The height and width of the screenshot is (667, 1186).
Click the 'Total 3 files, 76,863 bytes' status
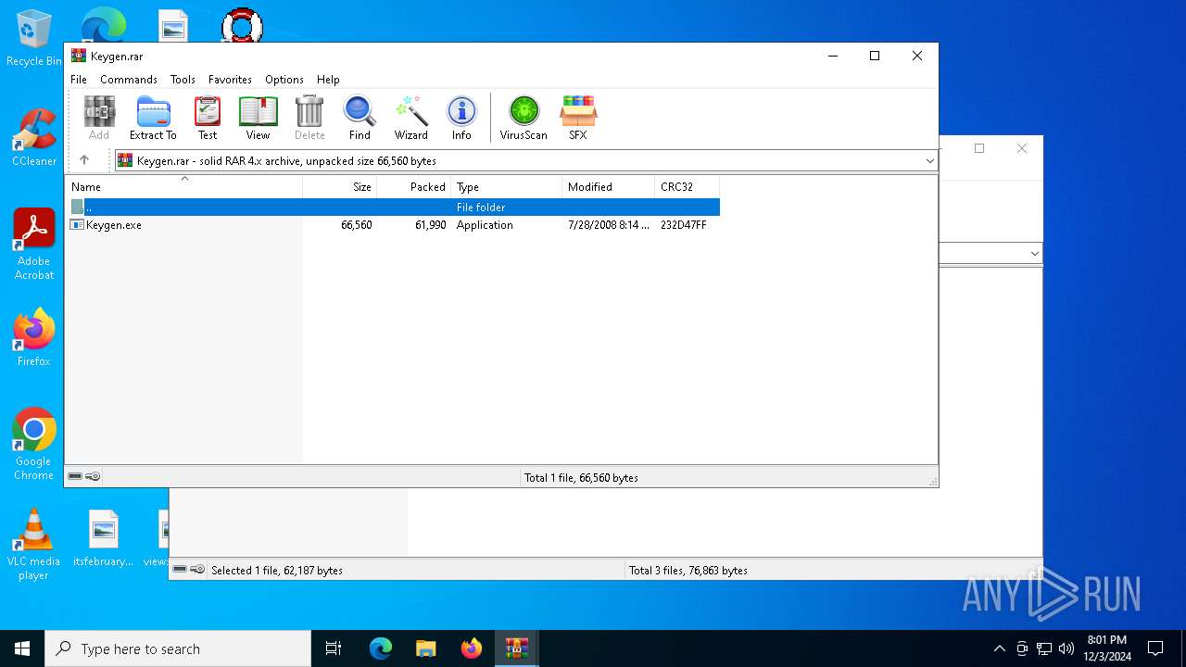point(688,571)
